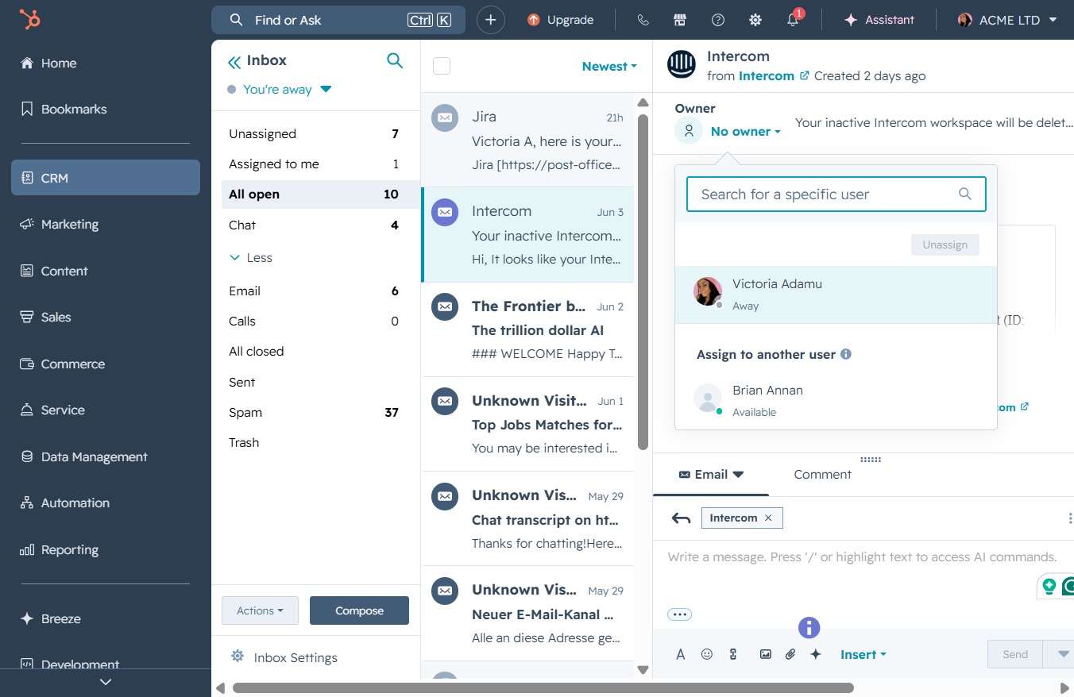Open the marketplace storefront icon
Screen dimensions: 1074x697
coord(680,20)
